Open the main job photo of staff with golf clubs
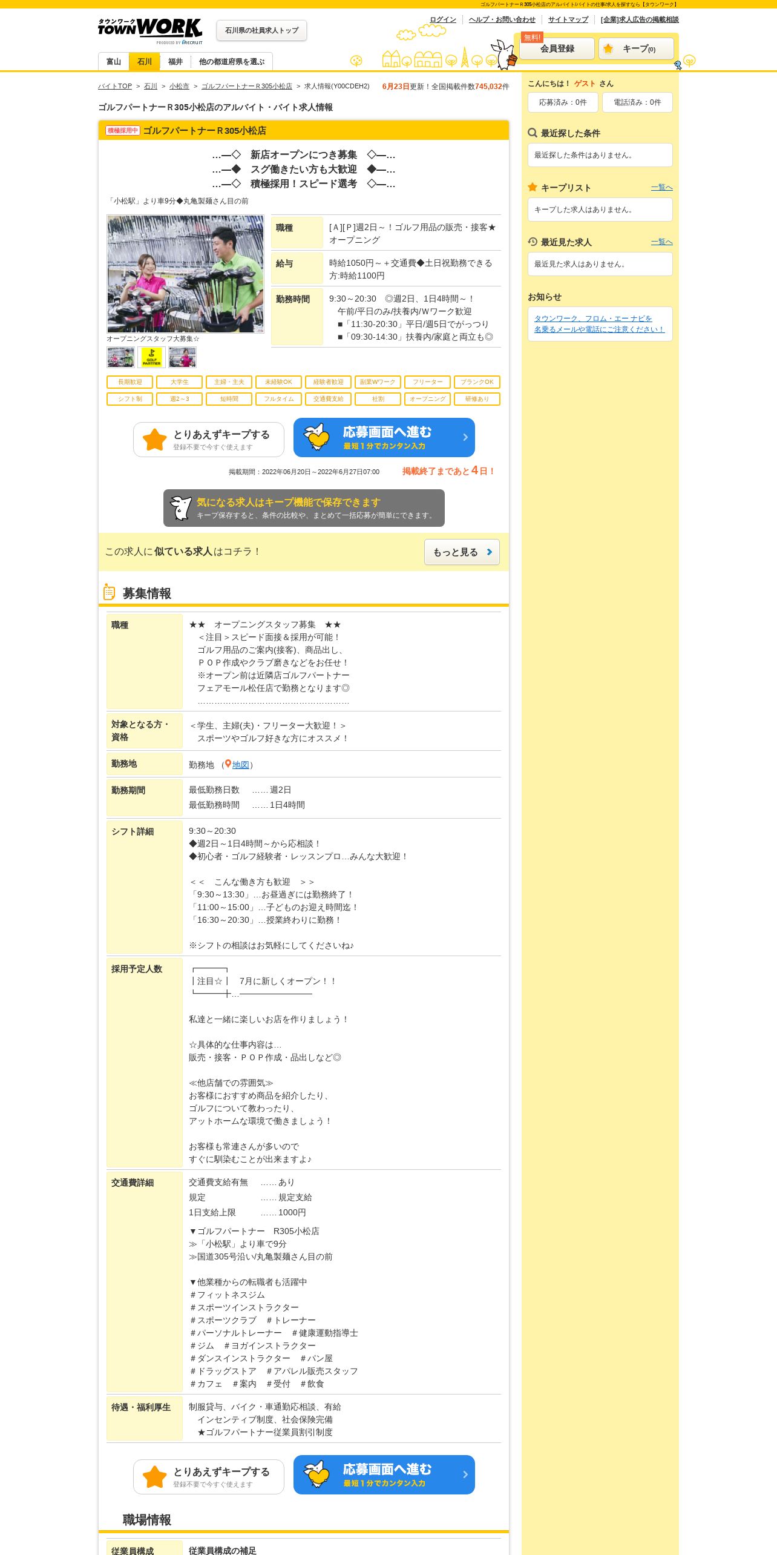The width and height of the screenshot is (777, 1555). tap(185, 274)
